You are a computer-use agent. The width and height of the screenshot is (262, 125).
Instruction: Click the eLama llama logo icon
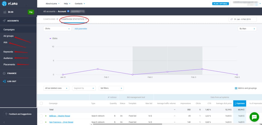(x=4, y=4)
